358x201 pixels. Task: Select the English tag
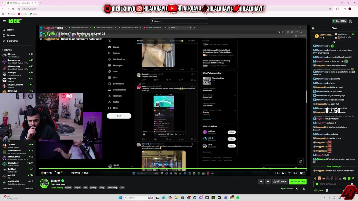click(x=68, y=188)
